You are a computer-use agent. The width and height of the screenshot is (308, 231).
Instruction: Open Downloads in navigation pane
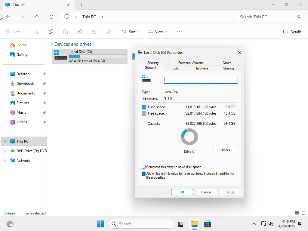point(25,84)
